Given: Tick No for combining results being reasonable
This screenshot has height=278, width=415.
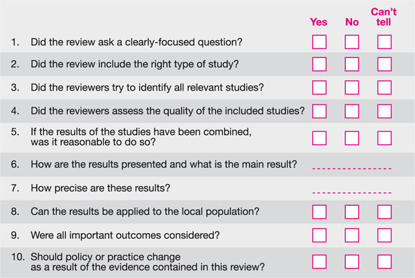Looking at the screenshot, I should (x=352, y=137).
